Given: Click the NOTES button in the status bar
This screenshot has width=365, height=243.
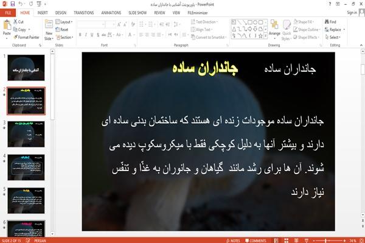Looking at the screenshot, I should tap(233, 241).
